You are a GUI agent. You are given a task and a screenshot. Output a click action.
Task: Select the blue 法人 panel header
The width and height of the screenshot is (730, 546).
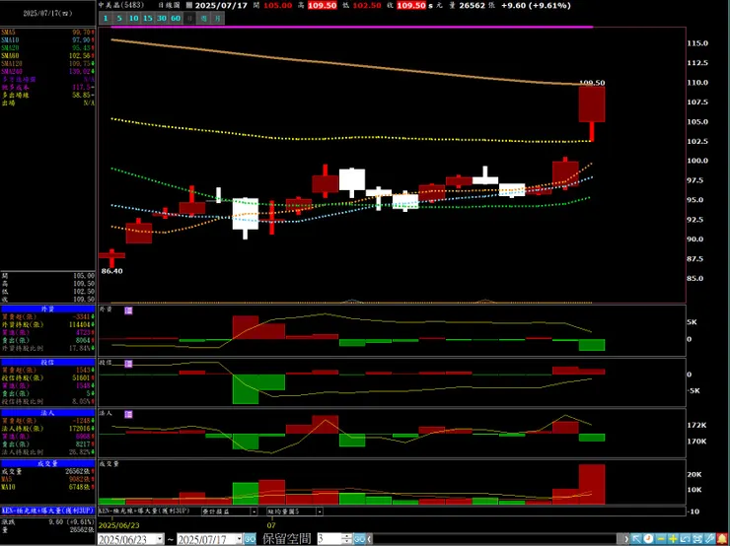coord(47,413)
